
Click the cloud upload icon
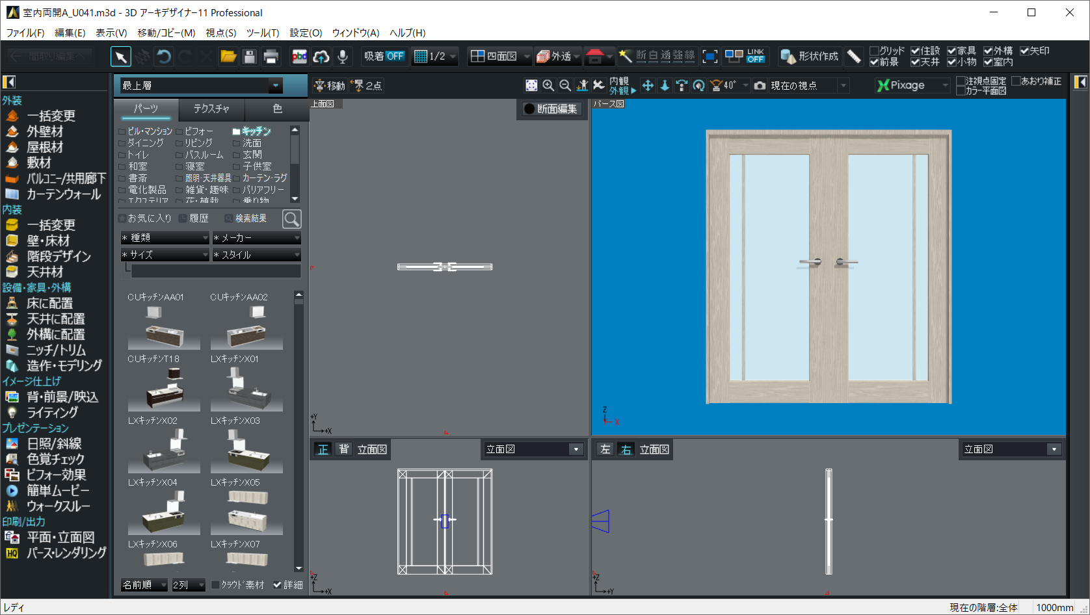[x=321, y=57]
